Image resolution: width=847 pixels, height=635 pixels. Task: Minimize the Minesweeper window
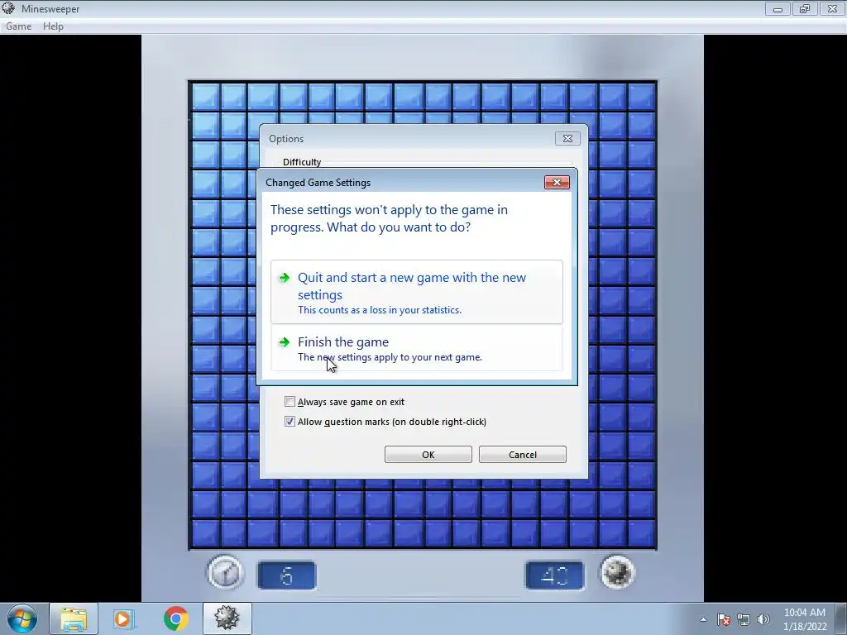point(778,8)
